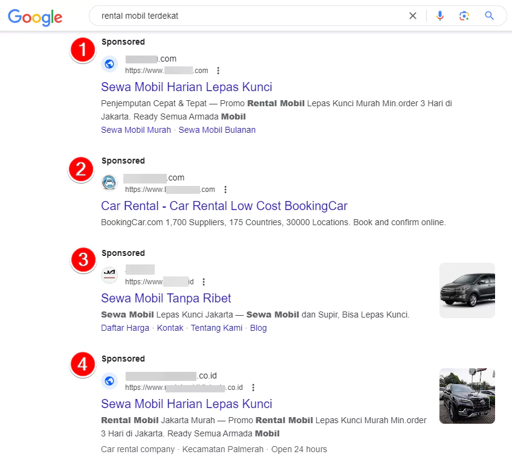Screen dimensions: 512x463
Task: Open 'Blog' sitelink
Action: coord(258,328)
